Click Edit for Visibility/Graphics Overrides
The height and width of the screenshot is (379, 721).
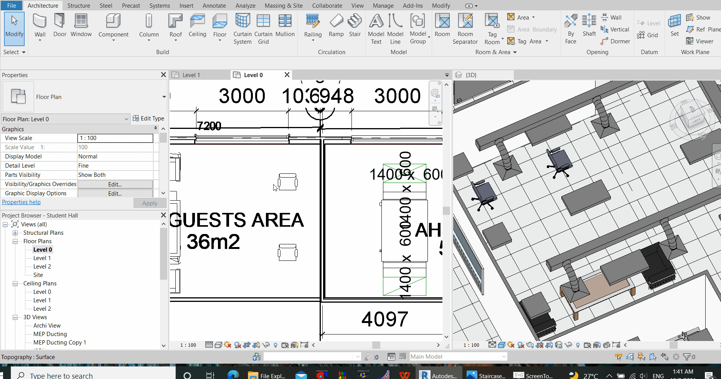click(x=115, y=185)
